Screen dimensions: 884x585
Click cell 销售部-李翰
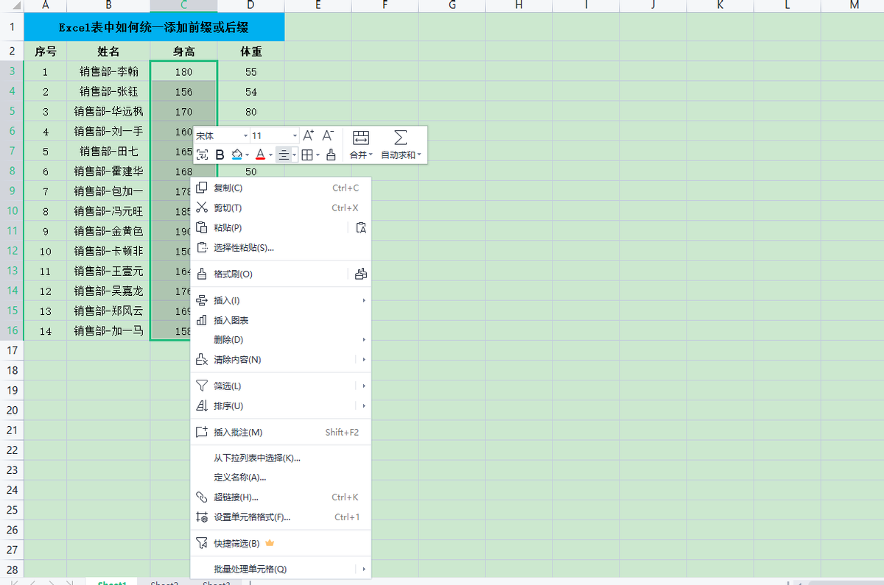tap(108, 72)
